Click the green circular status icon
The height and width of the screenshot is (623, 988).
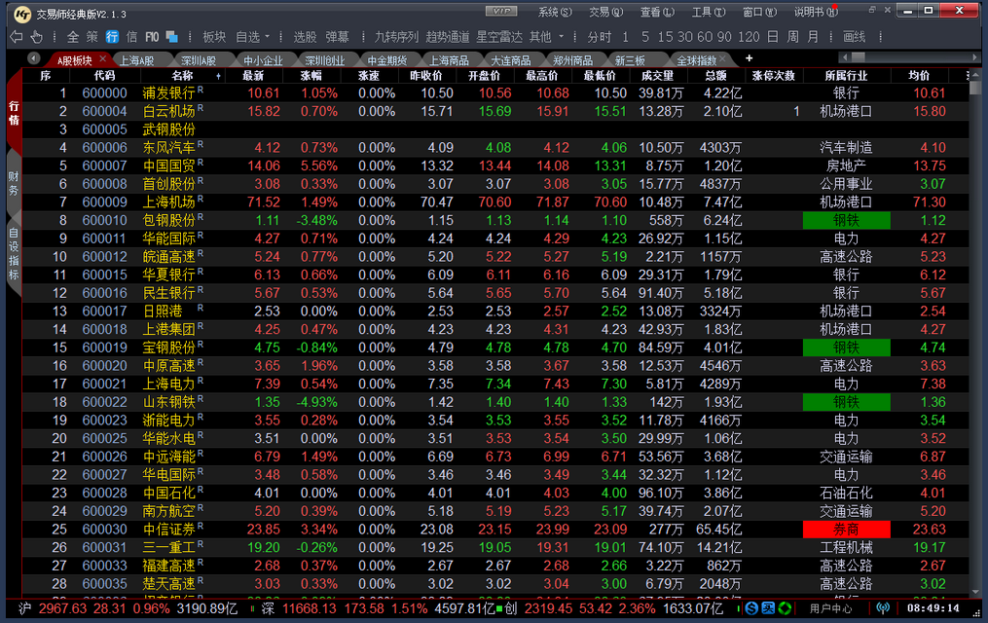click(x=785, y=608)
